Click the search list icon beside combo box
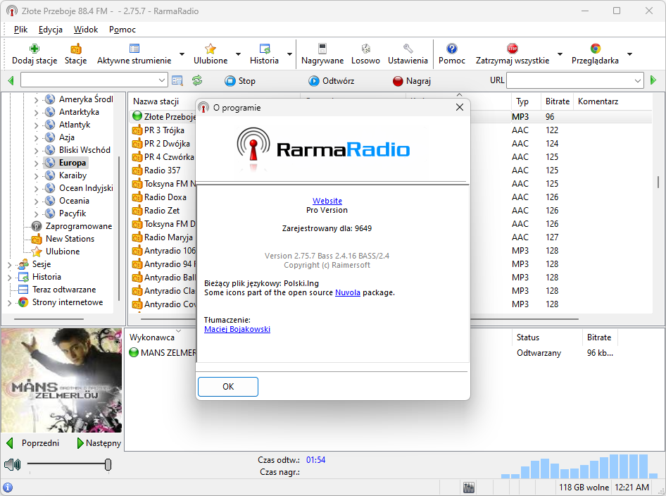This screenshot has height=496, width=666. (x=177, y=80)
